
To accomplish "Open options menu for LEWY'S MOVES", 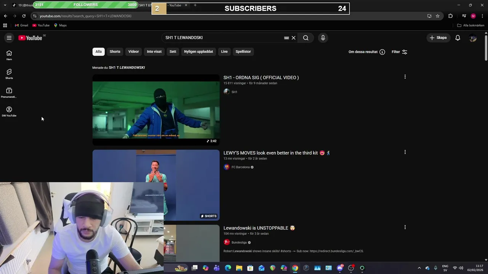I will 405,152.
